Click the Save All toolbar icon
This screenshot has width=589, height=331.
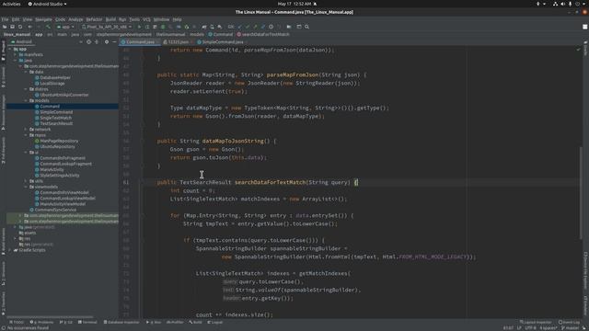tap(12, 27)
